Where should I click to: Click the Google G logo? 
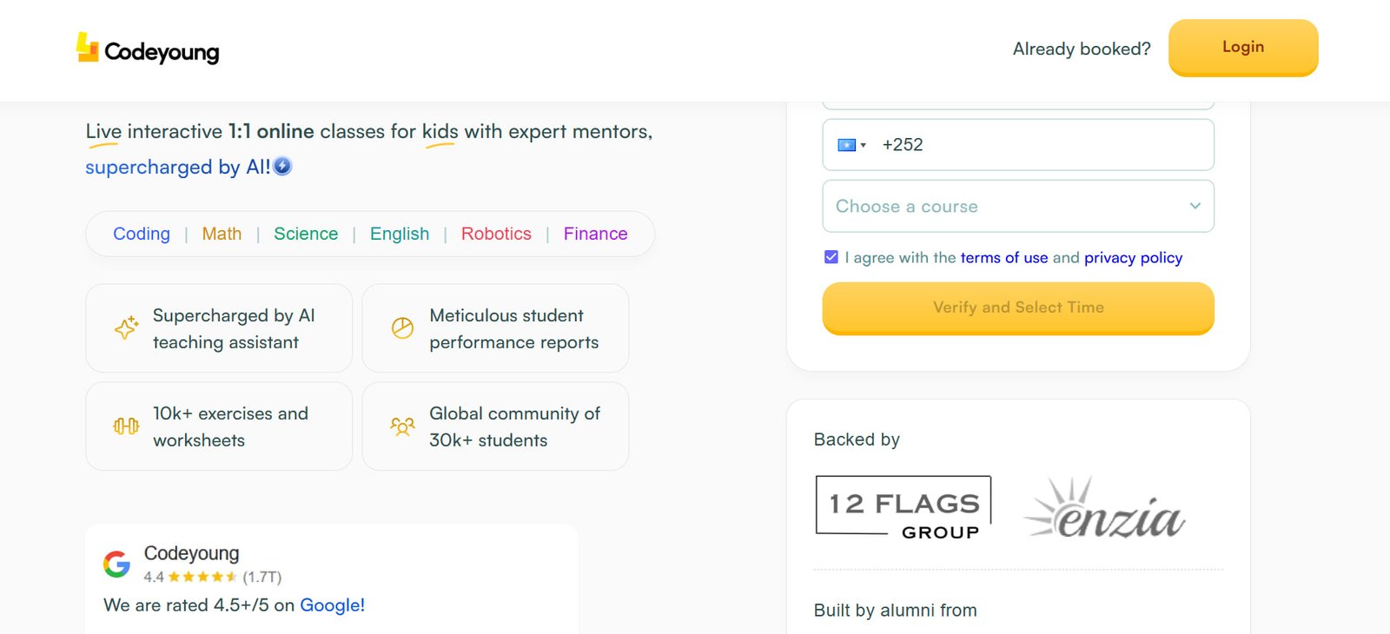click(117, 564)
